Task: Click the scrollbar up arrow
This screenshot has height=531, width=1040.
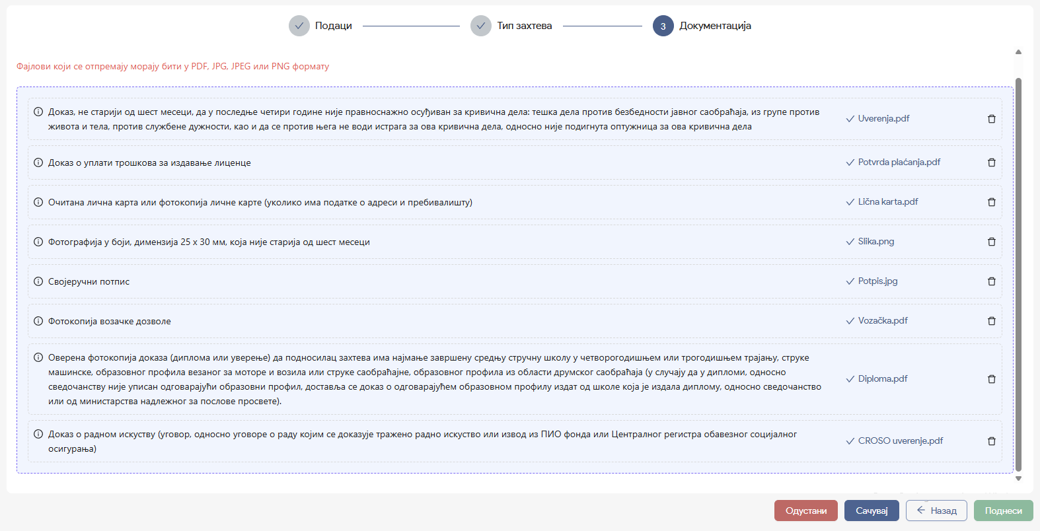Action: (1018, 52)
